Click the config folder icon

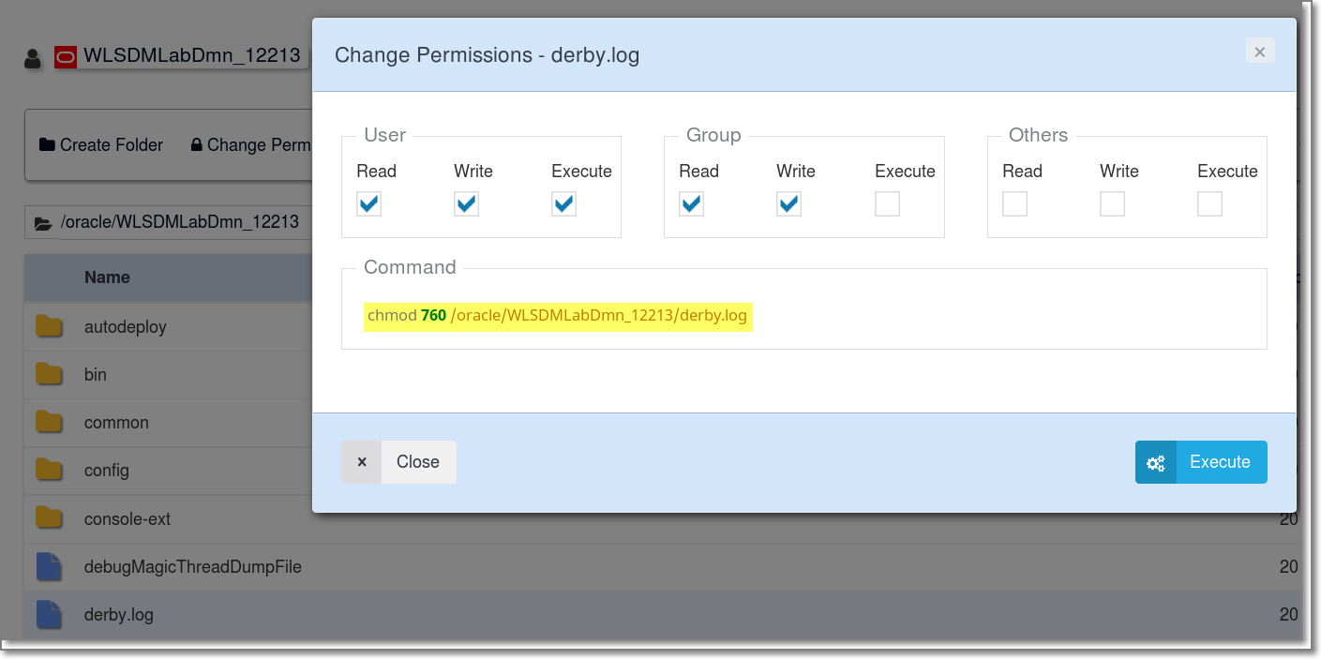pos(49,470)
